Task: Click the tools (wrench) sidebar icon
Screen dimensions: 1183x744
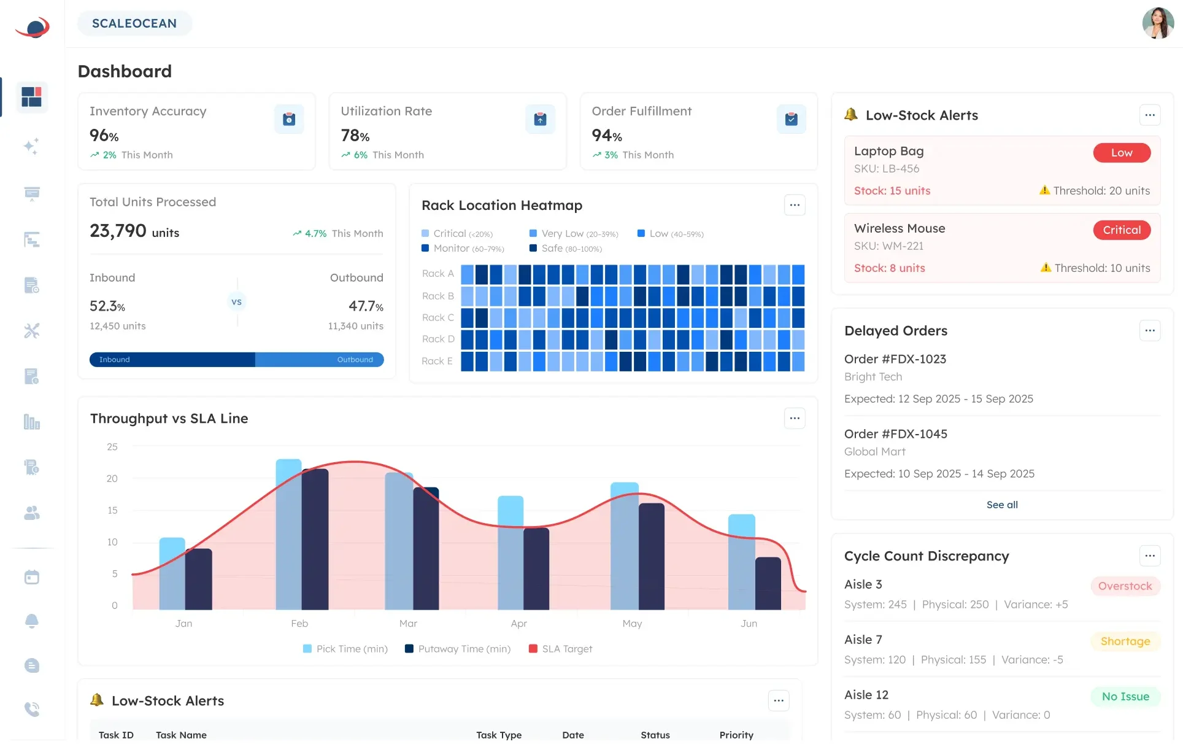Action: click(31, 330)
